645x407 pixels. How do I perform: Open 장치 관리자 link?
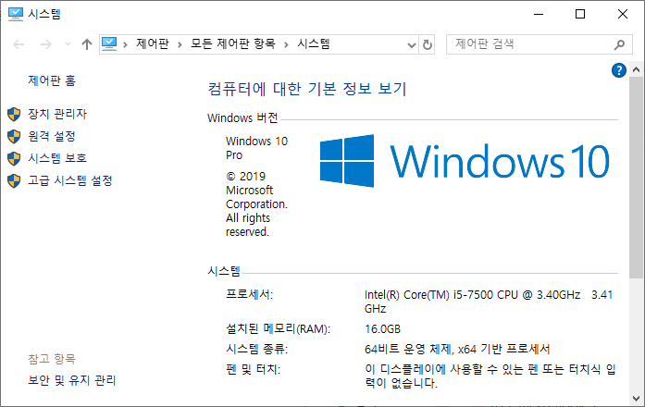pos(57,114)
